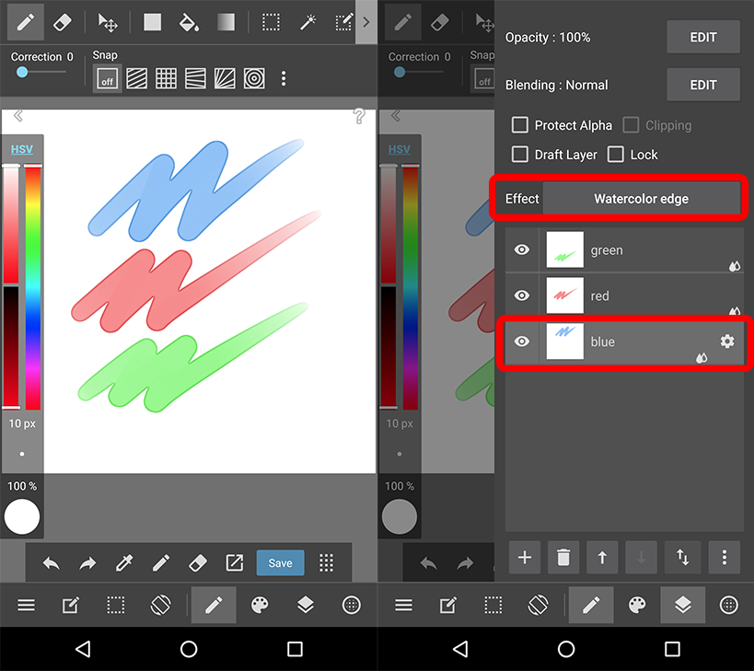Open the dotted grid shortcut menu

coord(327,563)
